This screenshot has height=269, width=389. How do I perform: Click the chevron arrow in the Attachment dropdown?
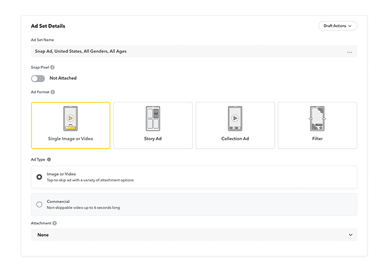click(x=351, y=235)
